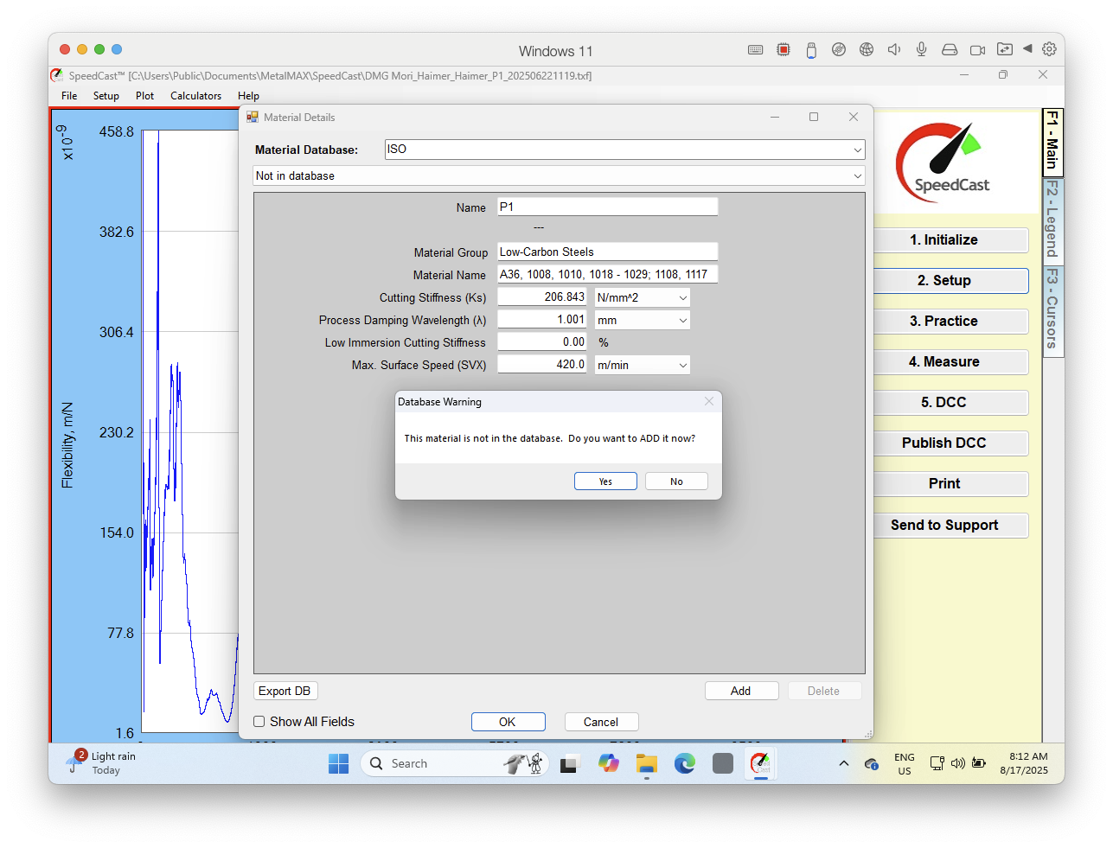Open the Plot menu
The width and height of the screenshot is (1113, 848).
[144, 96]
